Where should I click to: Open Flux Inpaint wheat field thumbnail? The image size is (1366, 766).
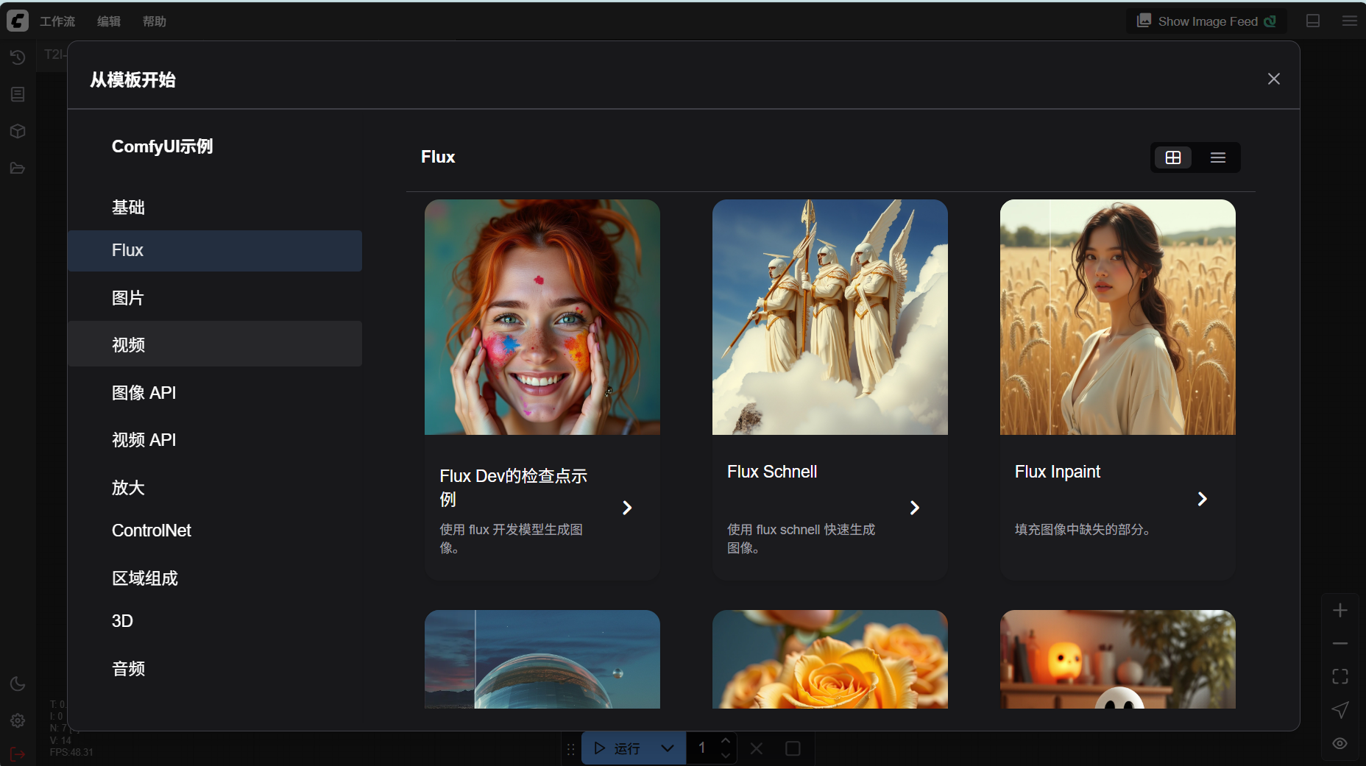[1118, 317]
